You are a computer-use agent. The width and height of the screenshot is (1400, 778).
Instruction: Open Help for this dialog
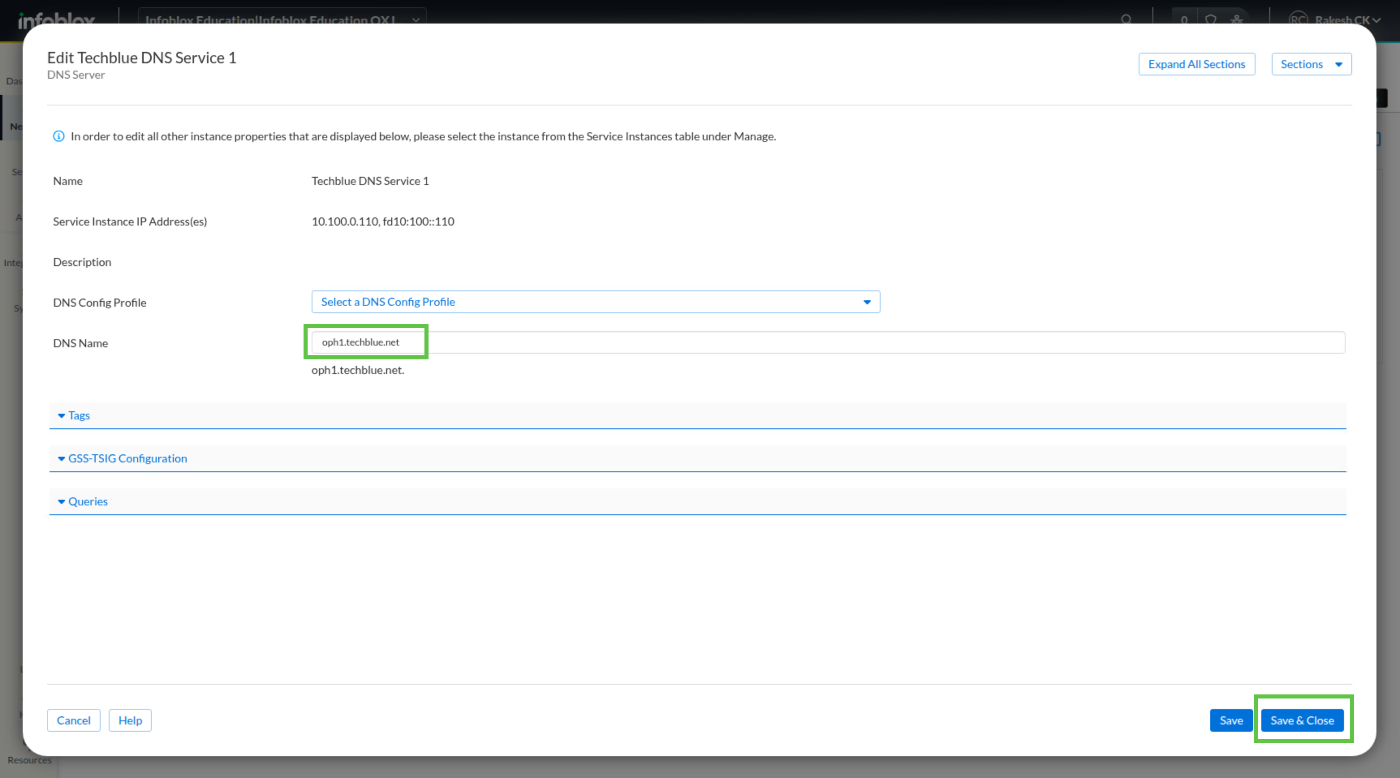pyautogui.click(x=130, y=720)
